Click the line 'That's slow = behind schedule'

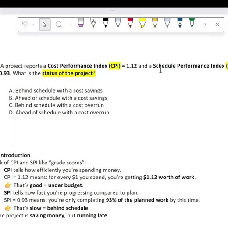point(51,208)
